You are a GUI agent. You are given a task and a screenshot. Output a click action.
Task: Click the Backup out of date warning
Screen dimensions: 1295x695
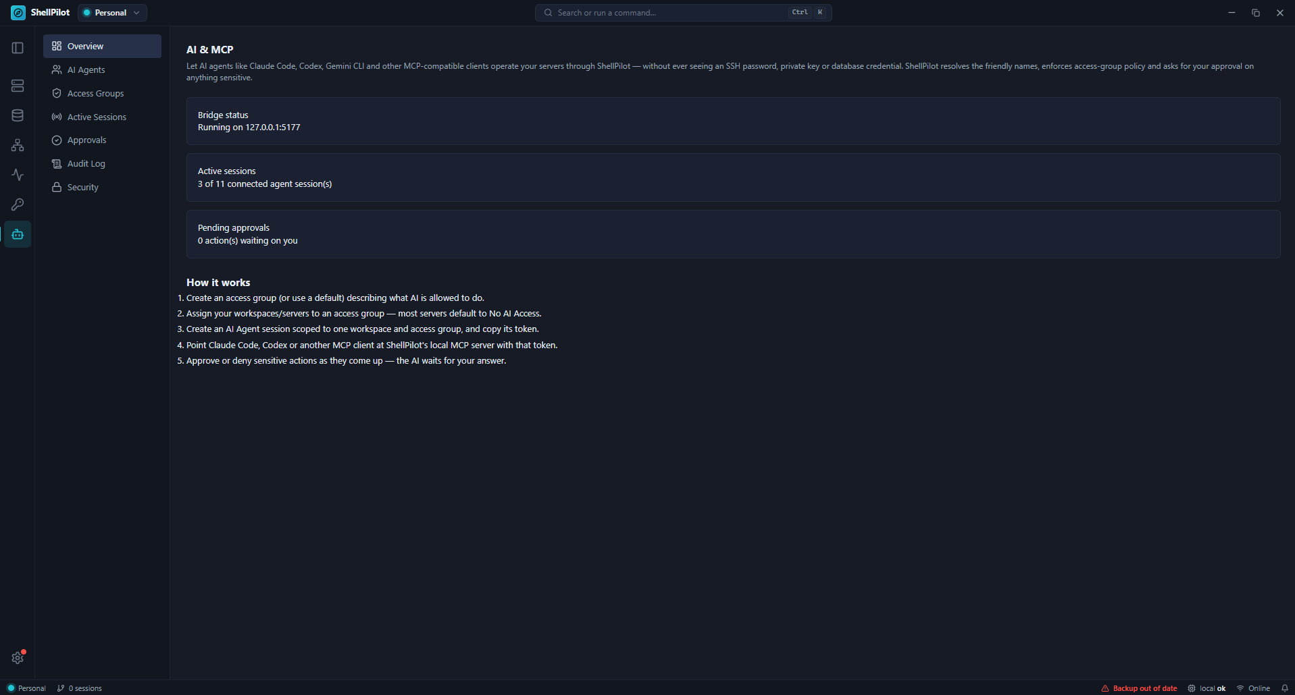1139,688
